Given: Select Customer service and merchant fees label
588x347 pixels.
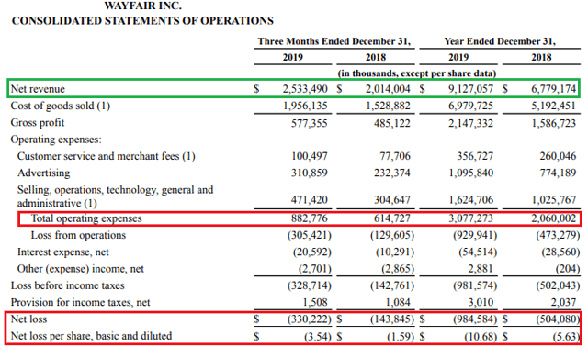Looking at the screenshot, I should point(107,156).
